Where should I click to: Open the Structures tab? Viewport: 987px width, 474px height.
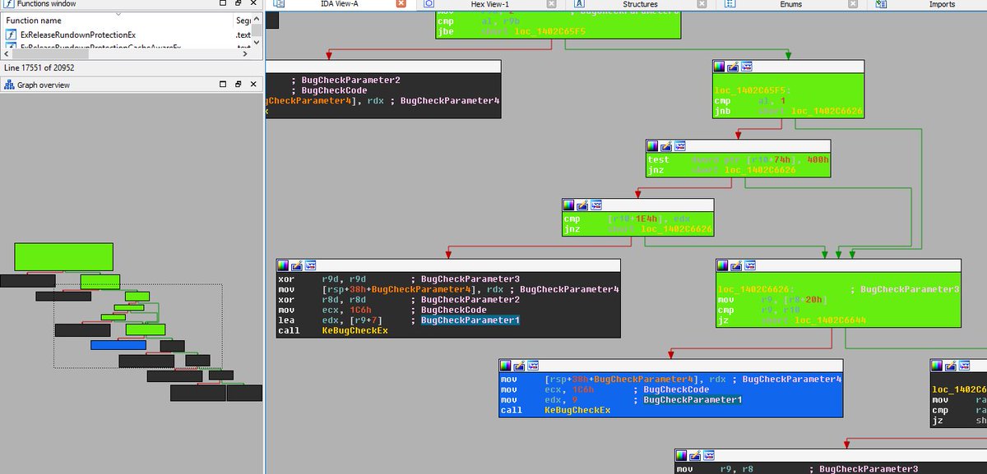point(640,4)
